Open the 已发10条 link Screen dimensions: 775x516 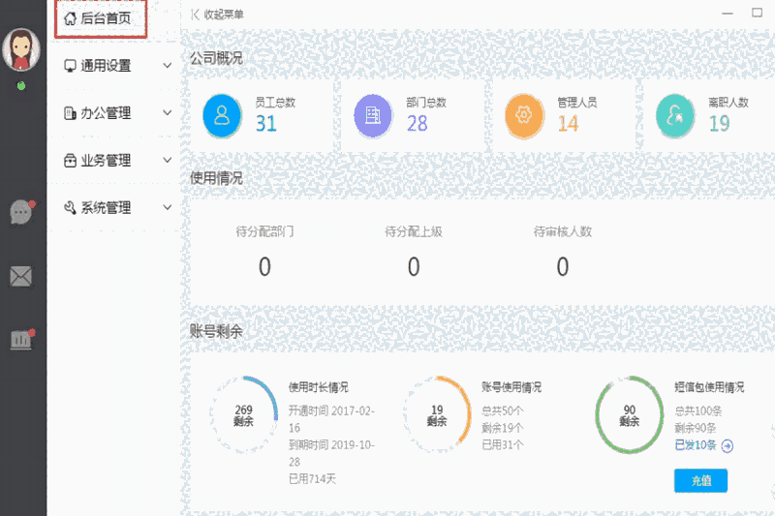click(x=696, y=445)
